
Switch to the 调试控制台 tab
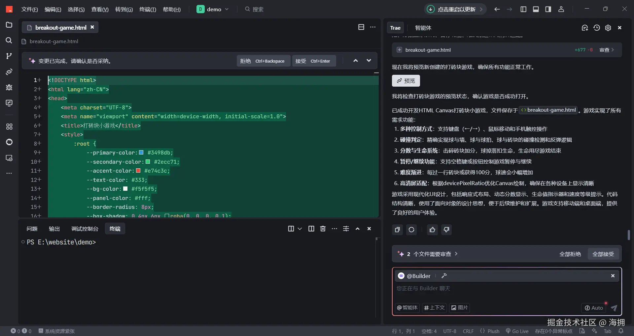click(85, 228)
